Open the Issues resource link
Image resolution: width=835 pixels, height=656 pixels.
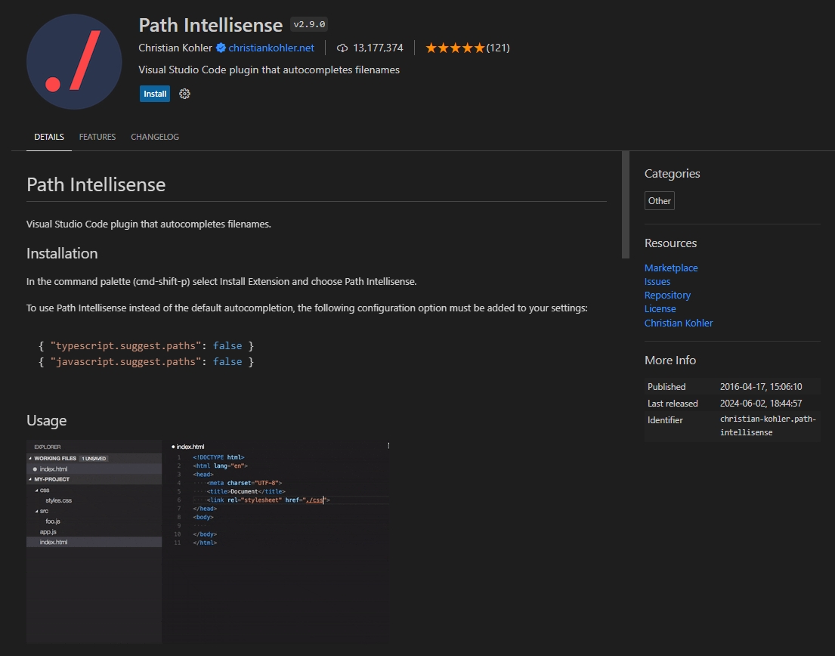(657, 282)
